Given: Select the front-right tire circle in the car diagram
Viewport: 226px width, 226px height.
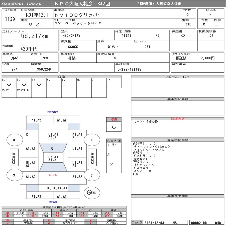Looking at the screenshot, I should click(92, 140).
